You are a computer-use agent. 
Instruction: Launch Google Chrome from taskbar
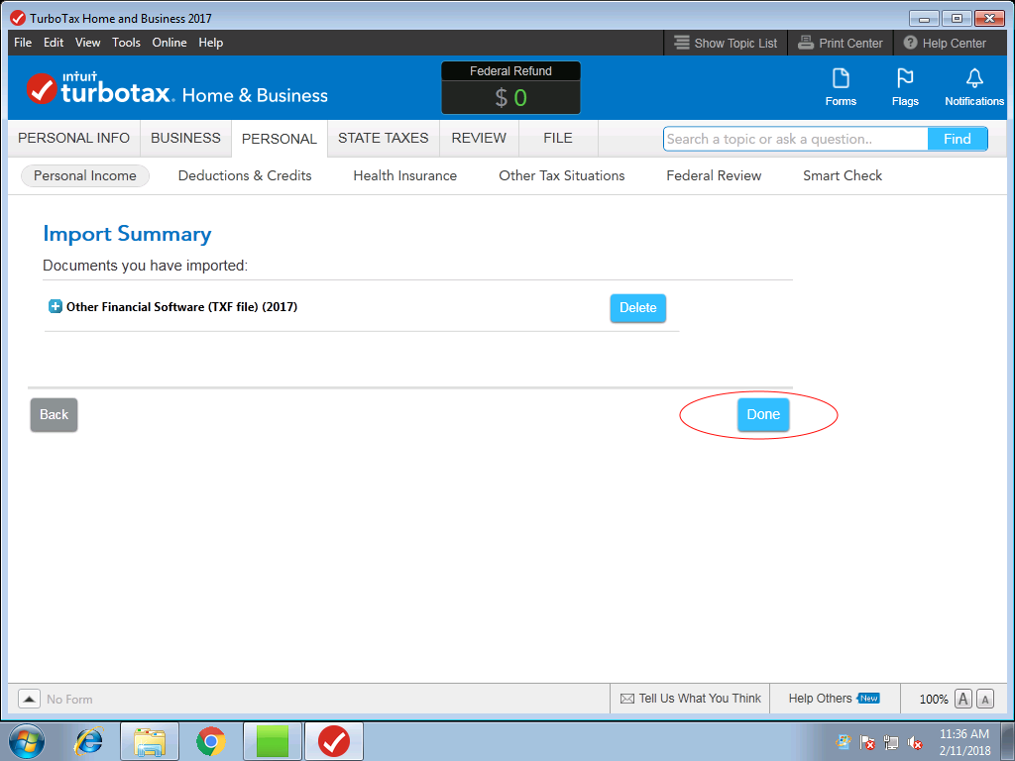[x=211, y=741]
